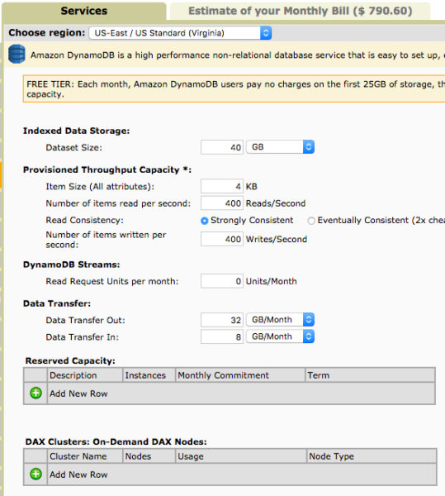
Task: Open Data Transfer Out unit dropdown
Action: coord(280,319)
